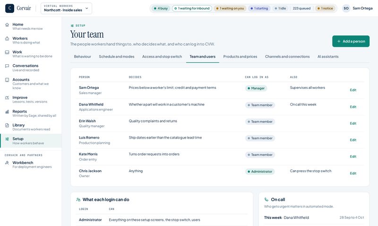Select the Accounts sidebar icon
Viewport: 378px width, 226px height.
click(x=7, y=80)
